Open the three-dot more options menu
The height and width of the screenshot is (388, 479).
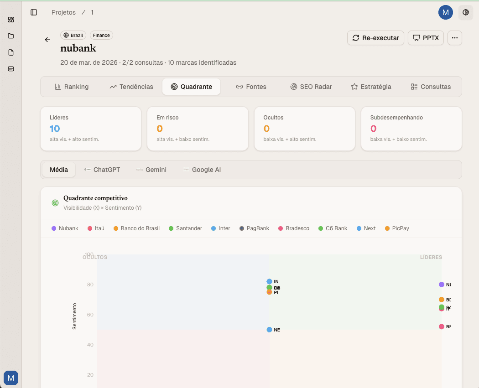click(455, 38)
